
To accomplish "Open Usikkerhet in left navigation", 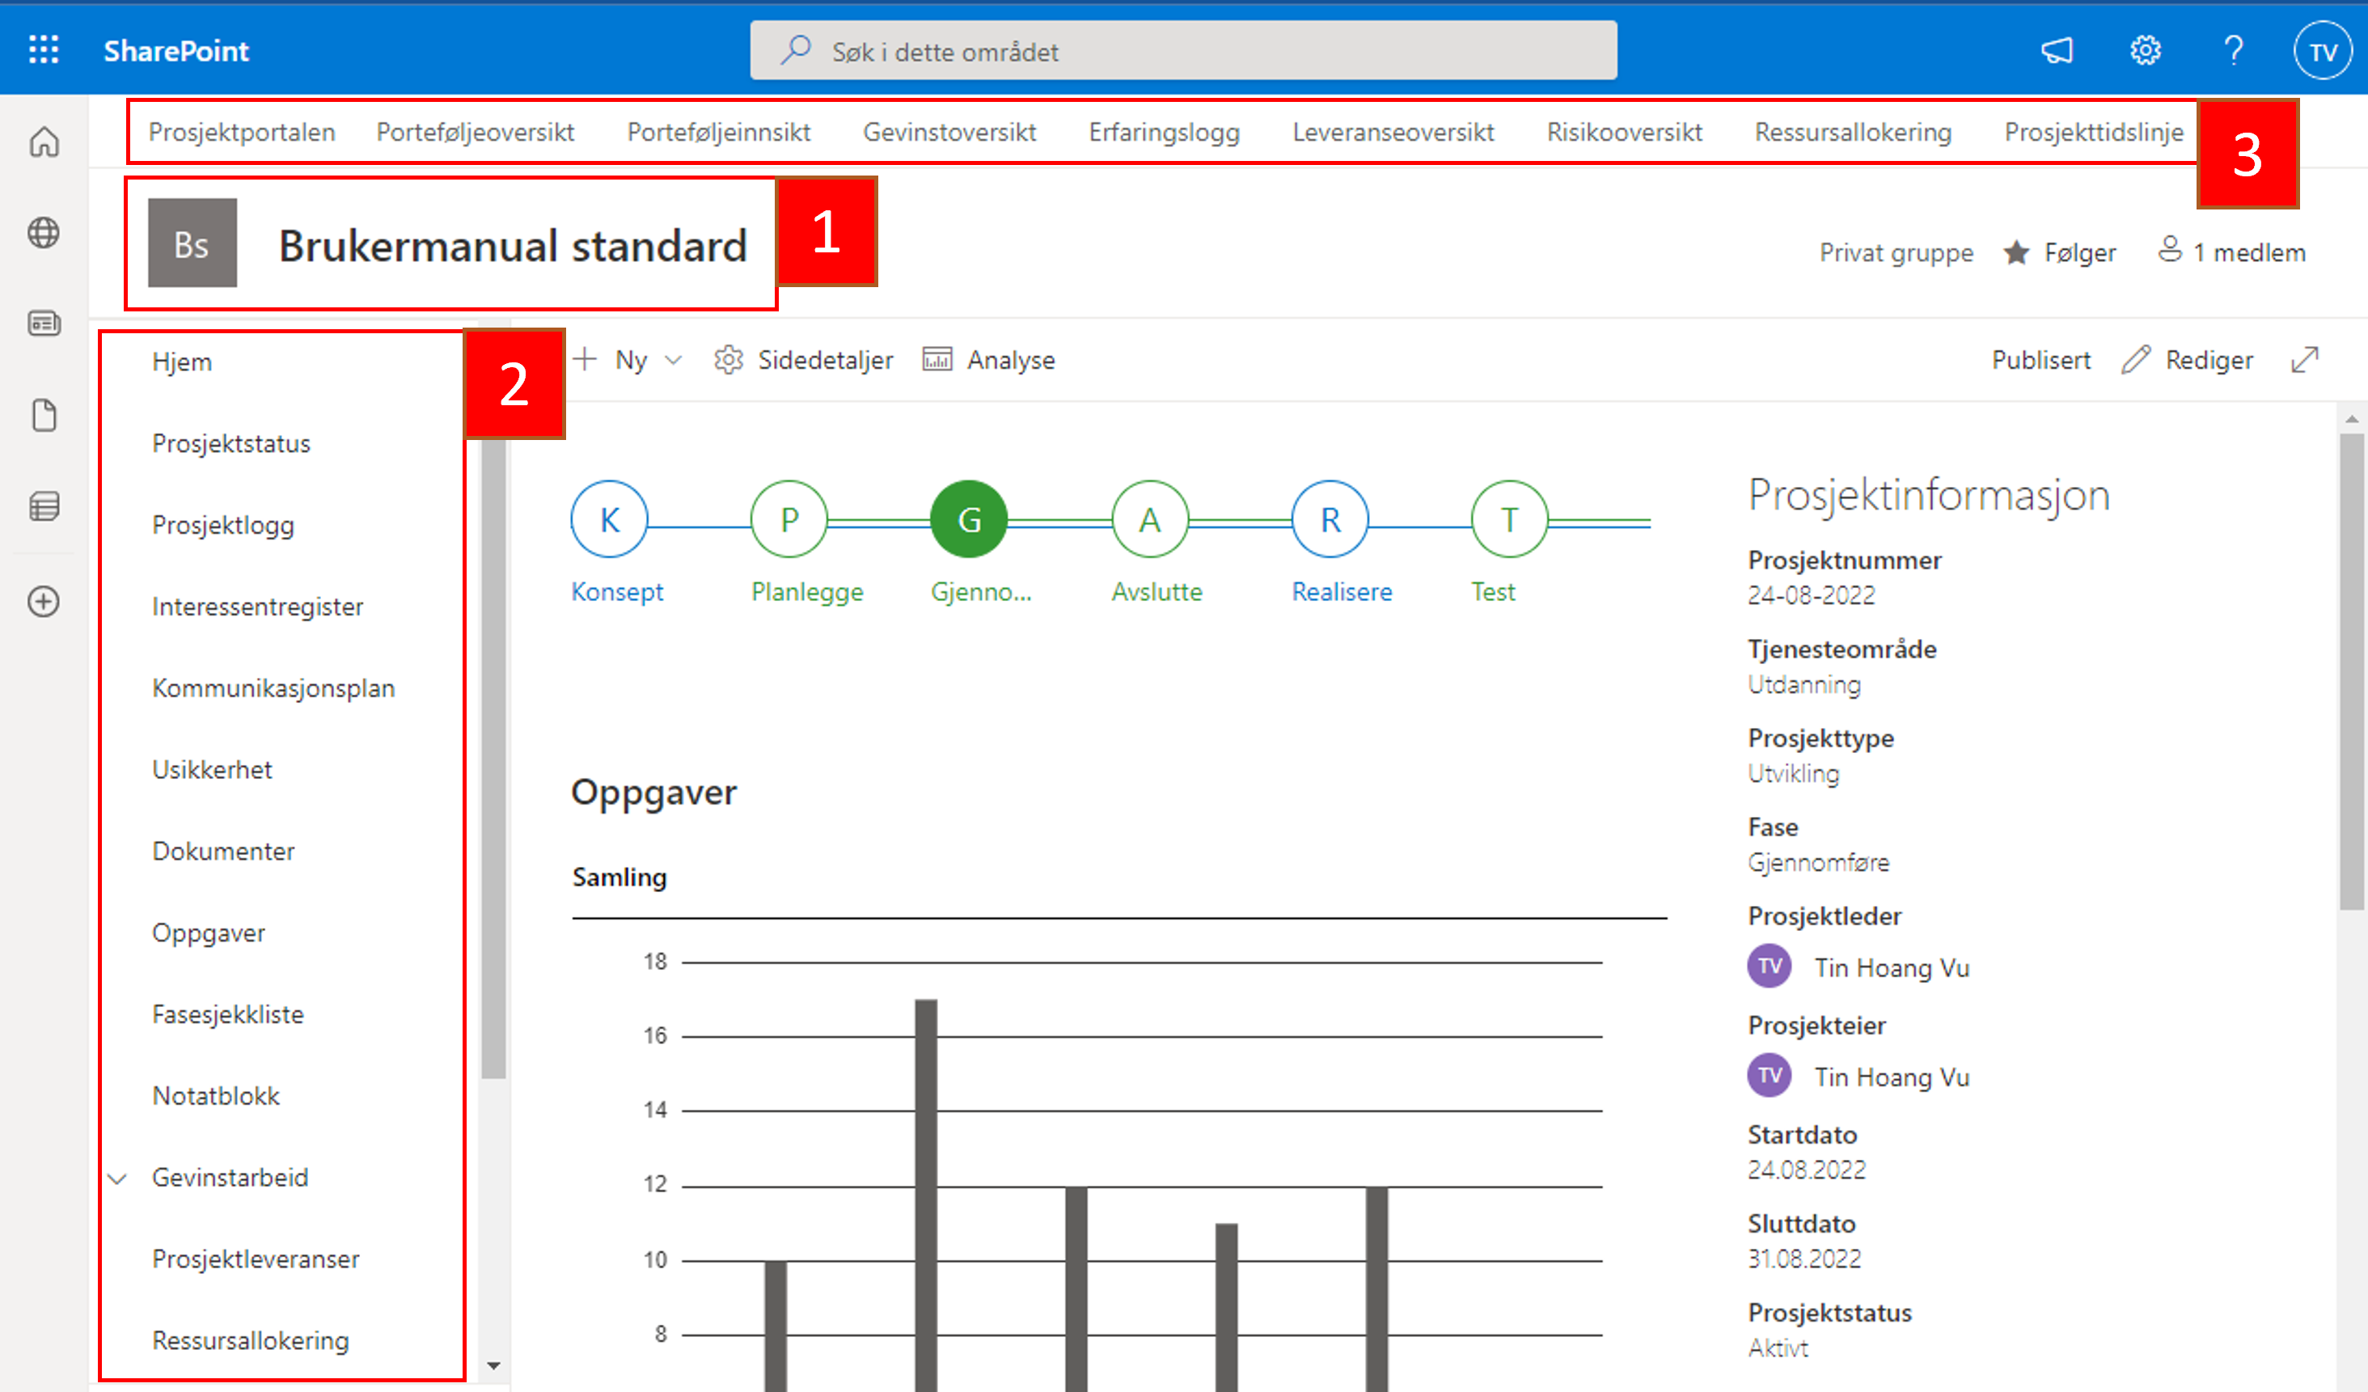I will (213, 770).
